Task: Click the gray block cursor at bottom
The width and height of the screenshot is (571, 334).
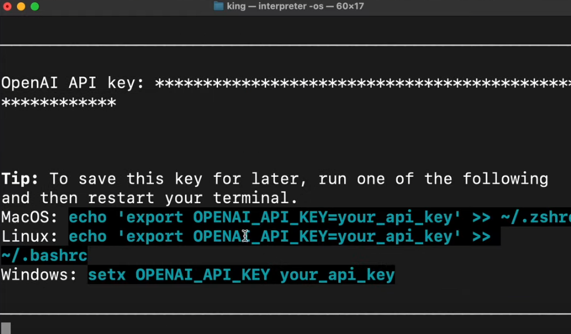Action: (x=5, y=328)
